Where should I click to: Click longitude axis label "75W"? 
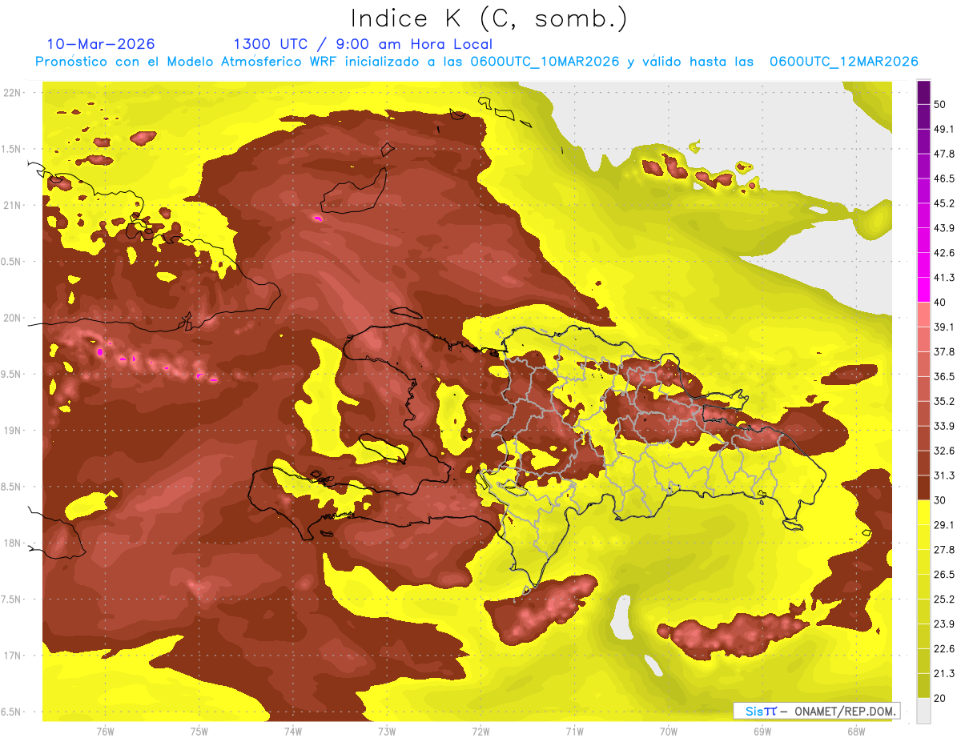click(199, 731)
